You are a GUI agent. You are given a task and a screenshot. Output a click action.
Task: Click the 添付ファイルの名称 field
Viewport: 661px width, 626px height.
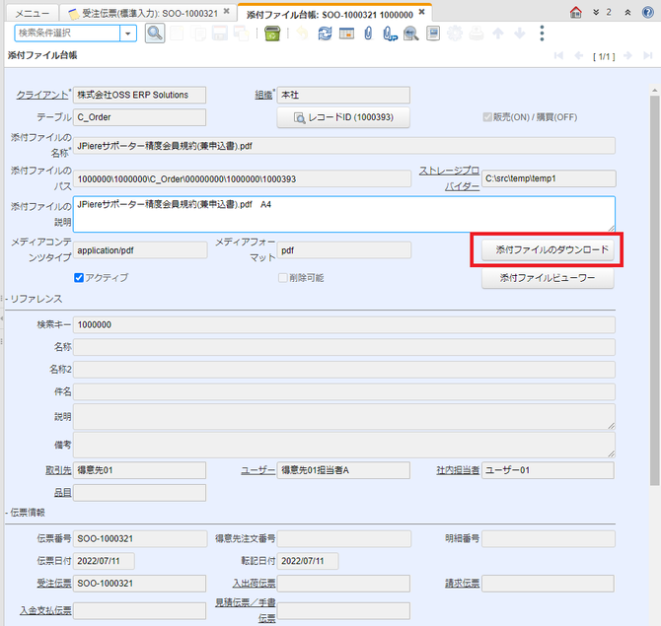pyautogui.click(x=344, y=146)
